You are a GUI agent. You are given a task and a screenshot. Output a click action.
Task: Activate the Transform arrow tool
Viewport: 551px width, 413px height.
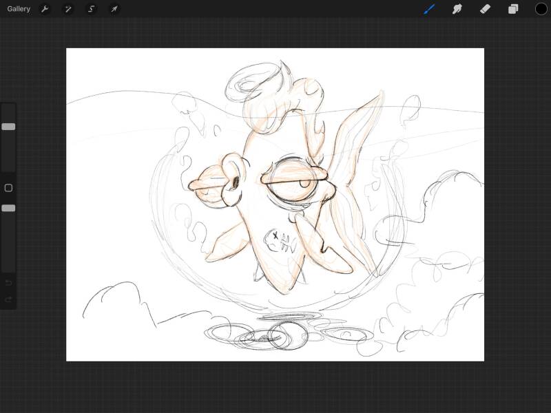pos(114,9)
